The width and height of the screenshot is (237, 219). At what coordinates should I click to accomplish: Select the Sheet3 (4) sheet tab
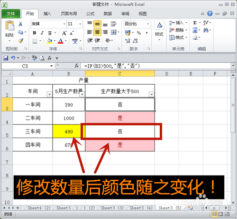click(141, 208)
